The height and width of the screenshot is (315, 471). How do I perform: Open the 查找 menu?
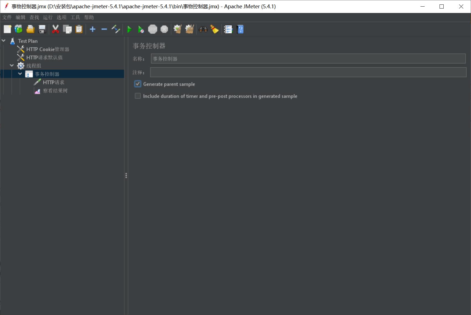click(34, 17)
